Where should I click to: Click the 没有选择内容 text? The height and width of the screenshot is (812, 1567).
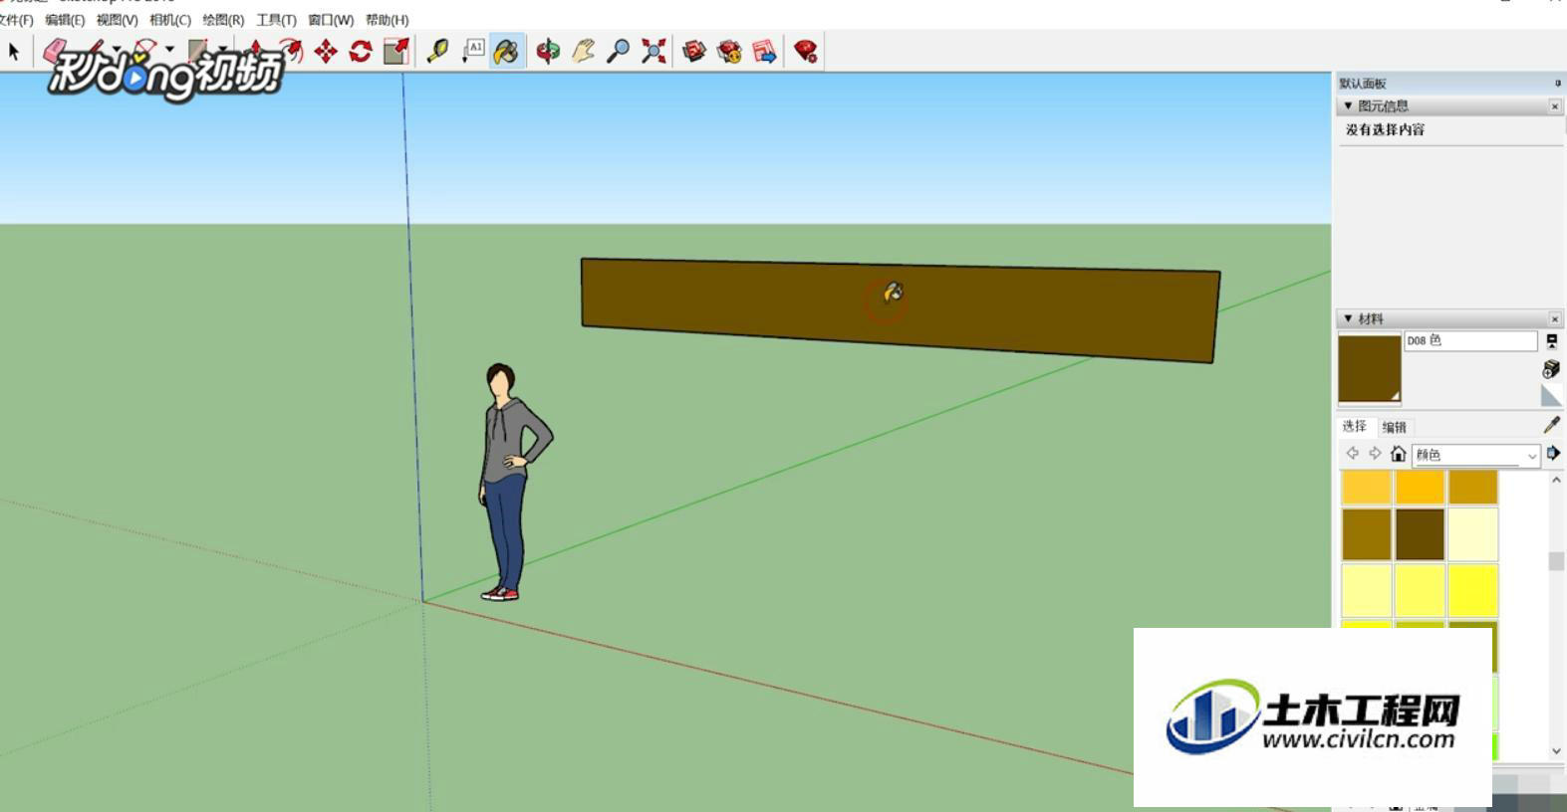1385,129
